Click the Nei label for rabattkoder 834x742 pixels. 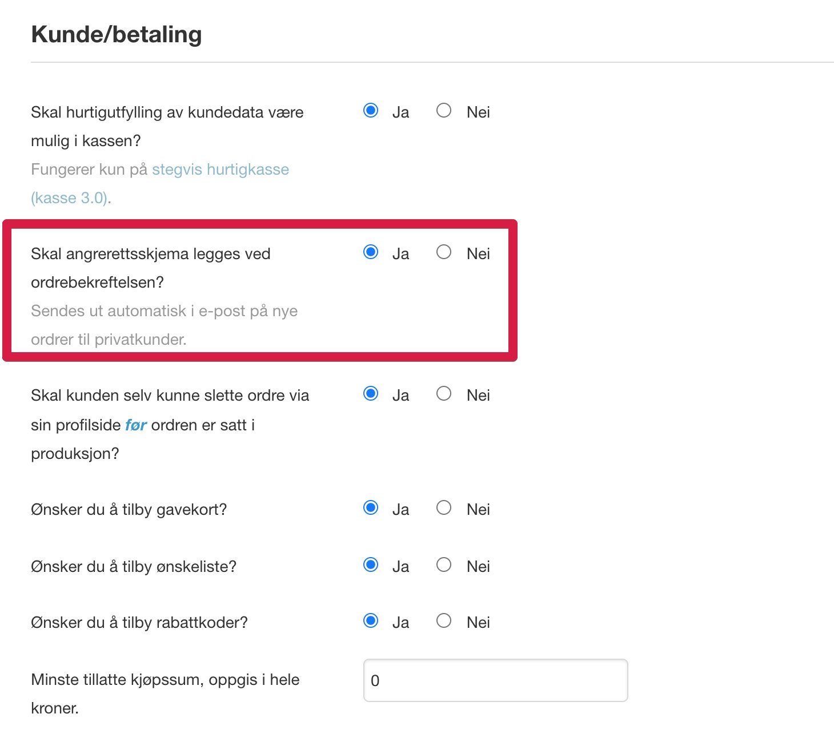click(x=478, y=623)
